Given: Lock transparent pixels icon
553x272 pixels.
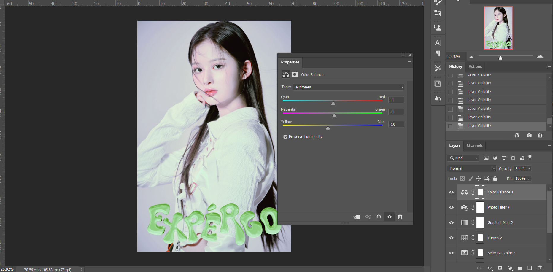Looking at the screenshot, I should 463,179.
